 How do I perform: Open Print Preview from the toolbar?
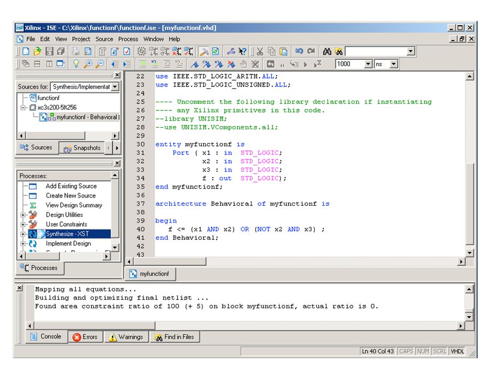pos(88,51)
